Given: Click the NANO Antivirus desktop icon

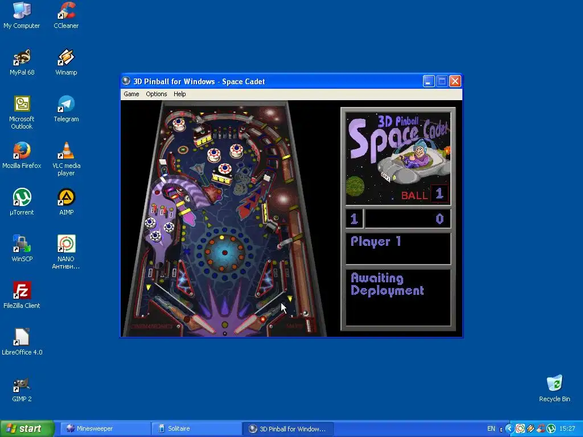Looking at the screenshot, I should [66, 252].
